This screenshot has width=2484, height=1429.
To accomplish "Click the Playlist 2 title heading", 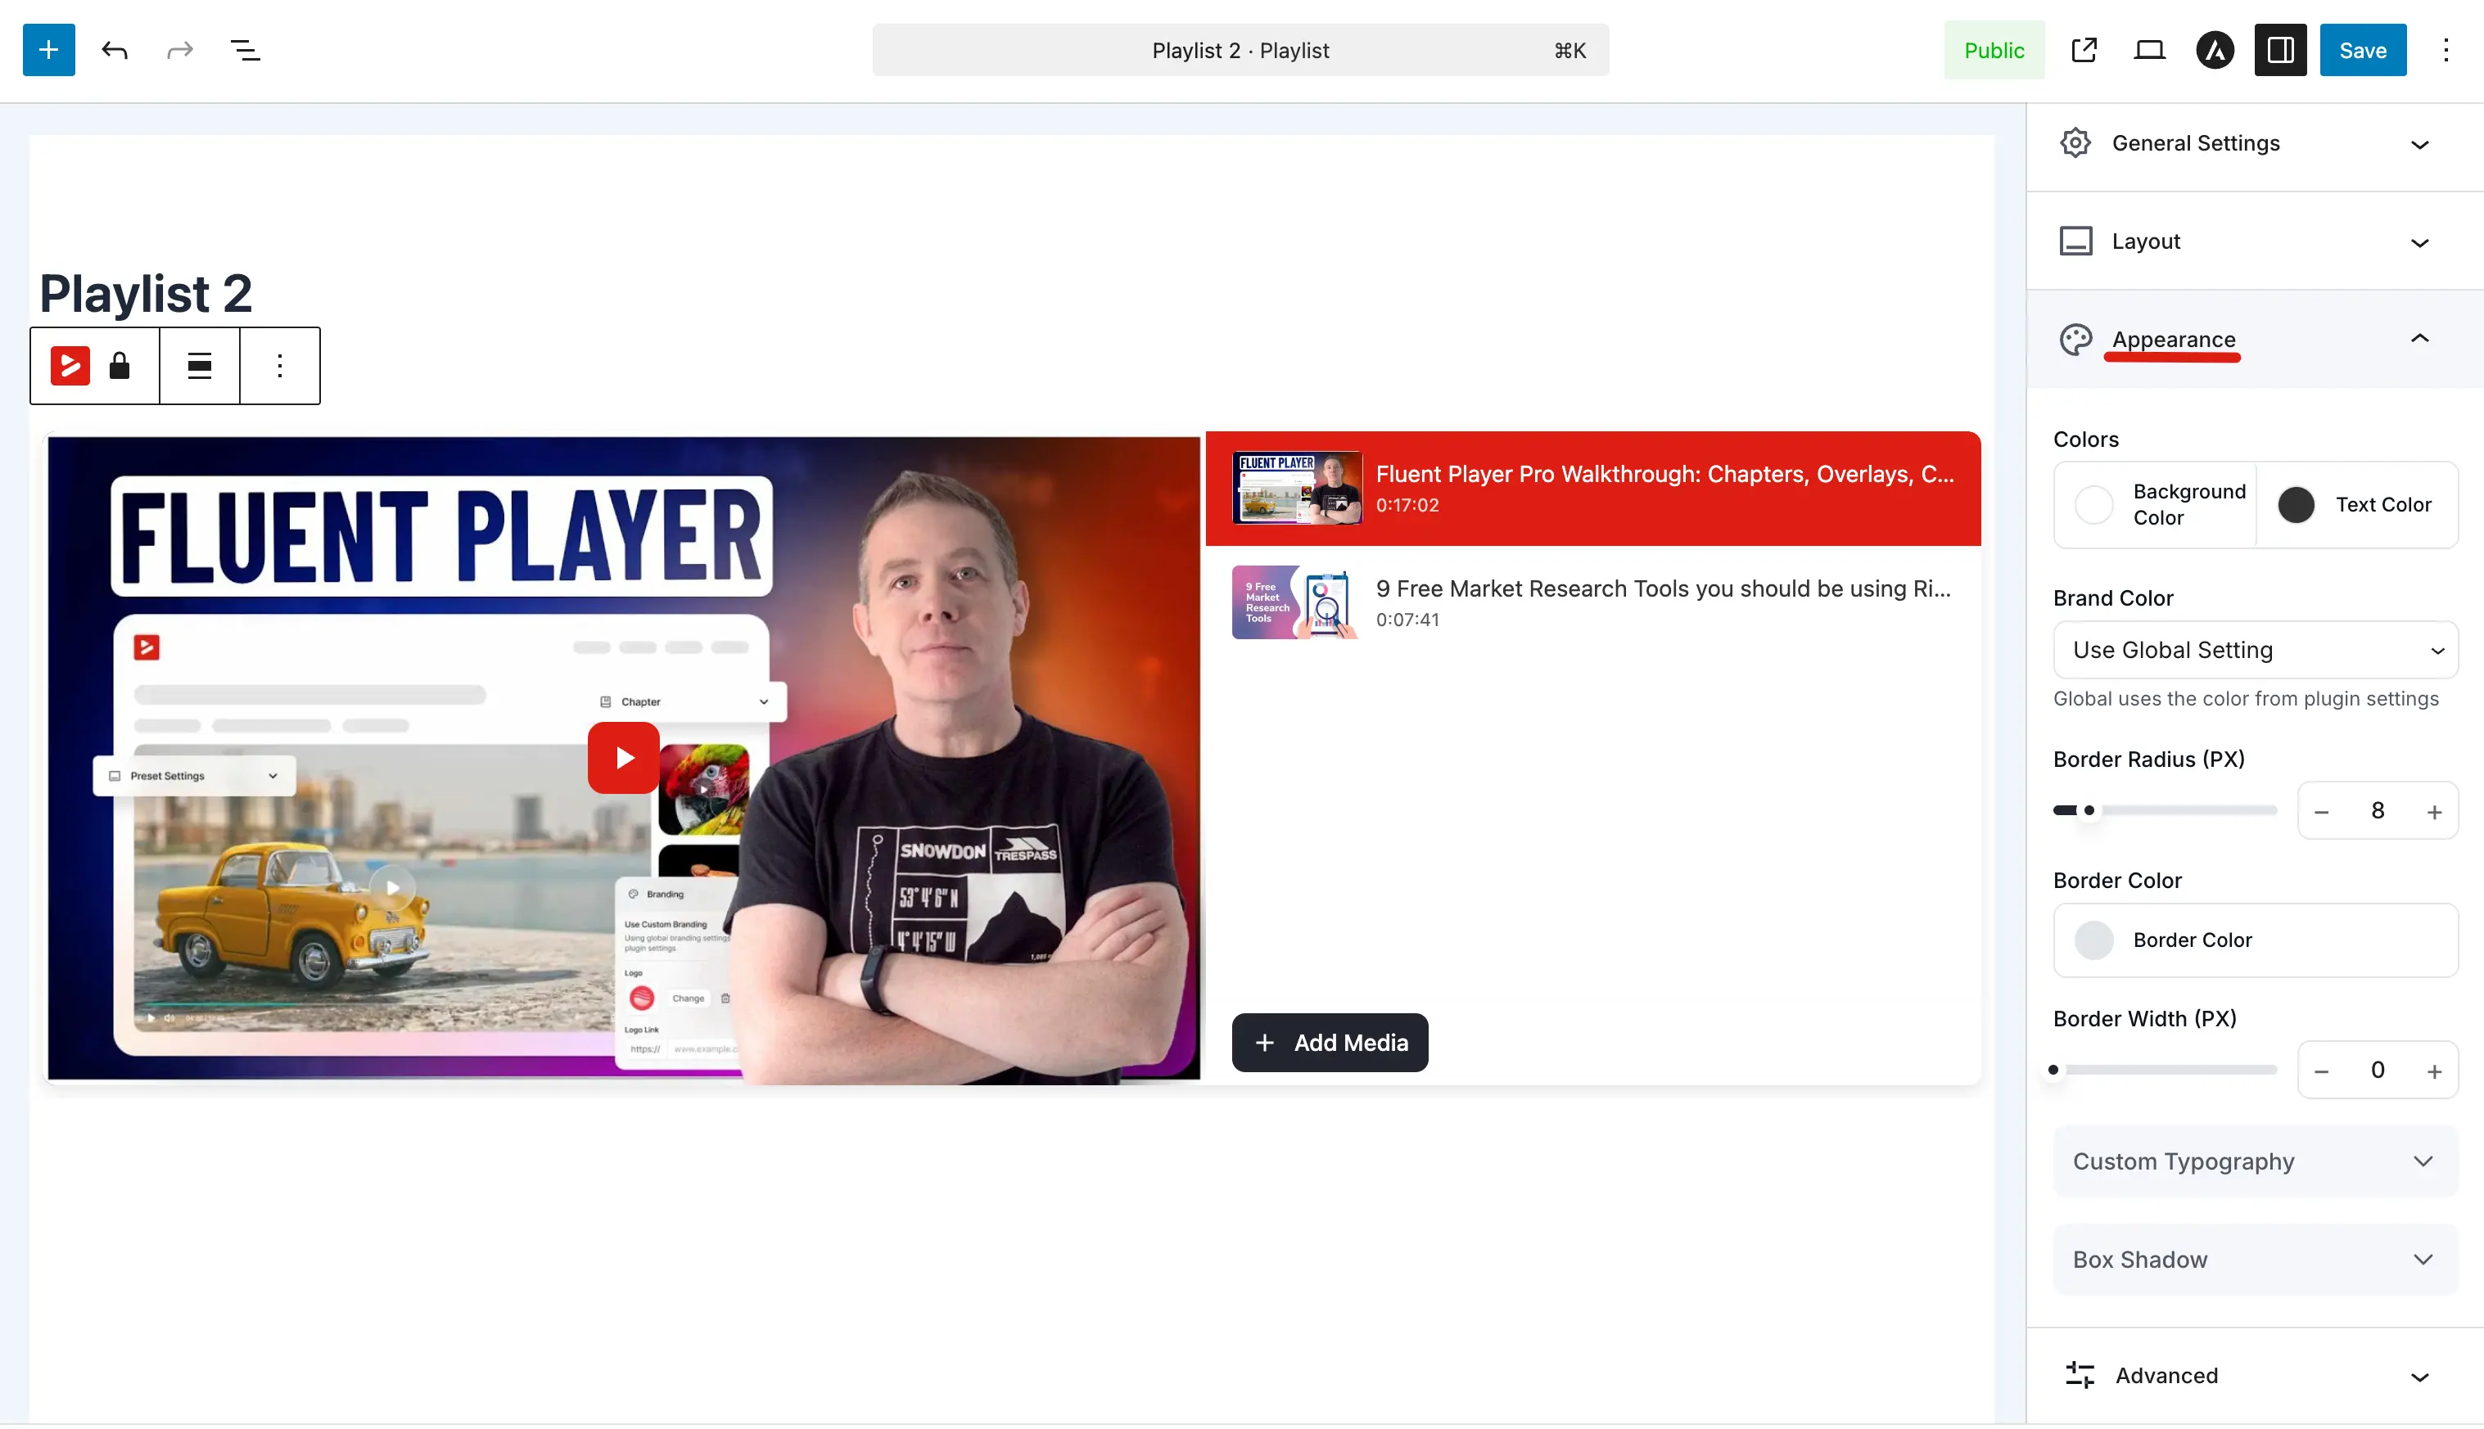I will 145,294.
